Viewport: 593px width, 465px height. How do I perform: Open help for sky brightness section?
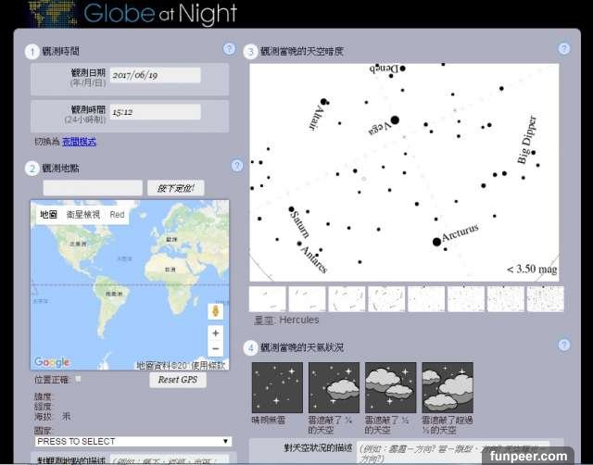point(563,49)
